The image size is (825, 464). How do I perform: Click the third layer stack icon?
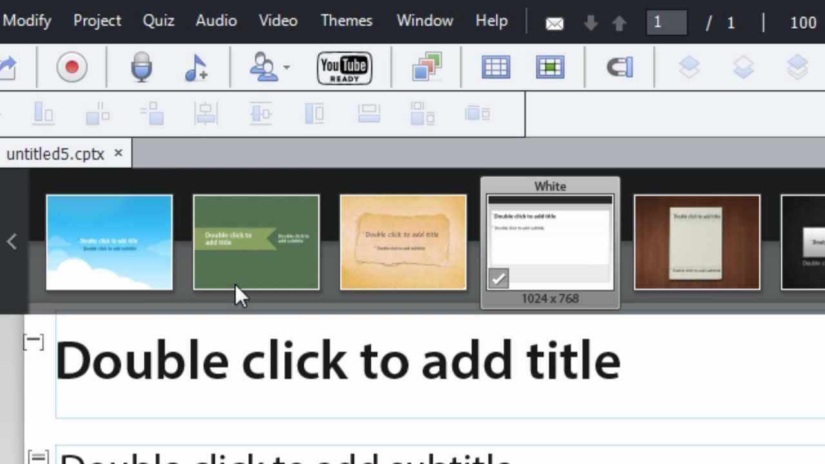797,67
